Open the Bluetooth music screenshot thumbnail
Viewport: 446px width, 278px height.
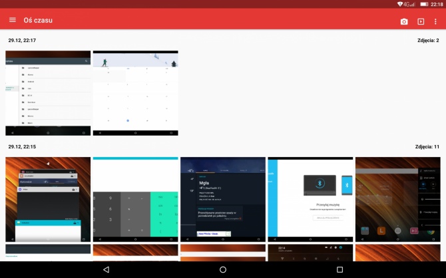click(310, 200)
